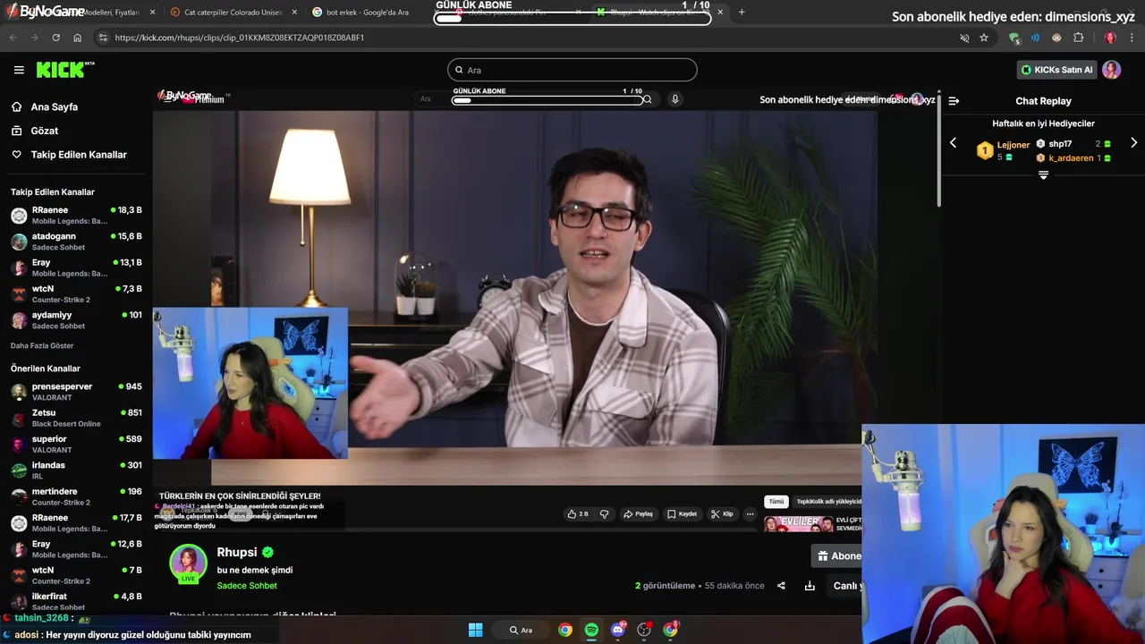Click the KICK logo

click(64, 70)
